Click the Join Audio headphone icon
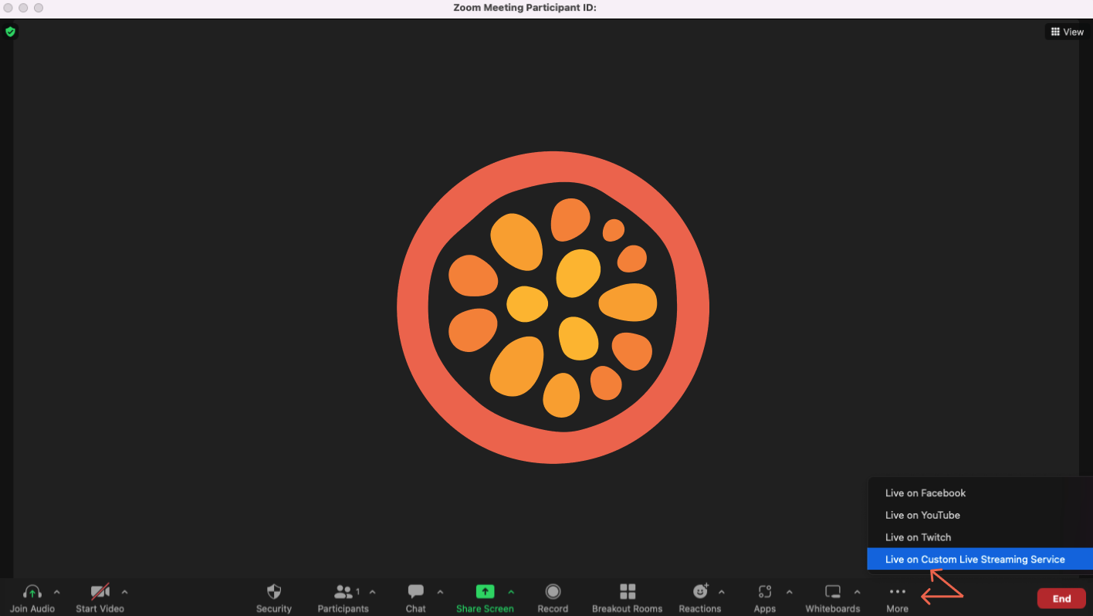The height and width of the screenshot is (616, 1093). (32, 592)
